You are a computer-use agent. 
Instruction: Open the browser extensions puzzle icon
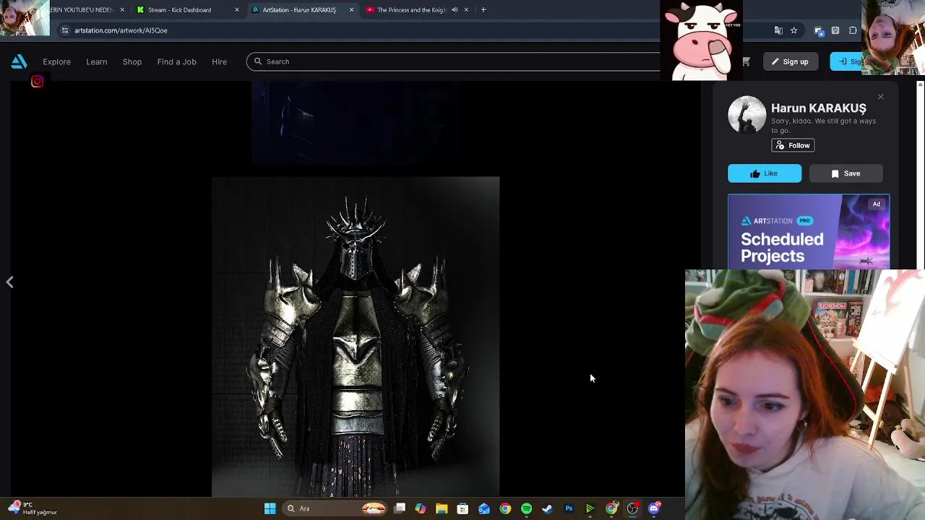click(853, 30)
